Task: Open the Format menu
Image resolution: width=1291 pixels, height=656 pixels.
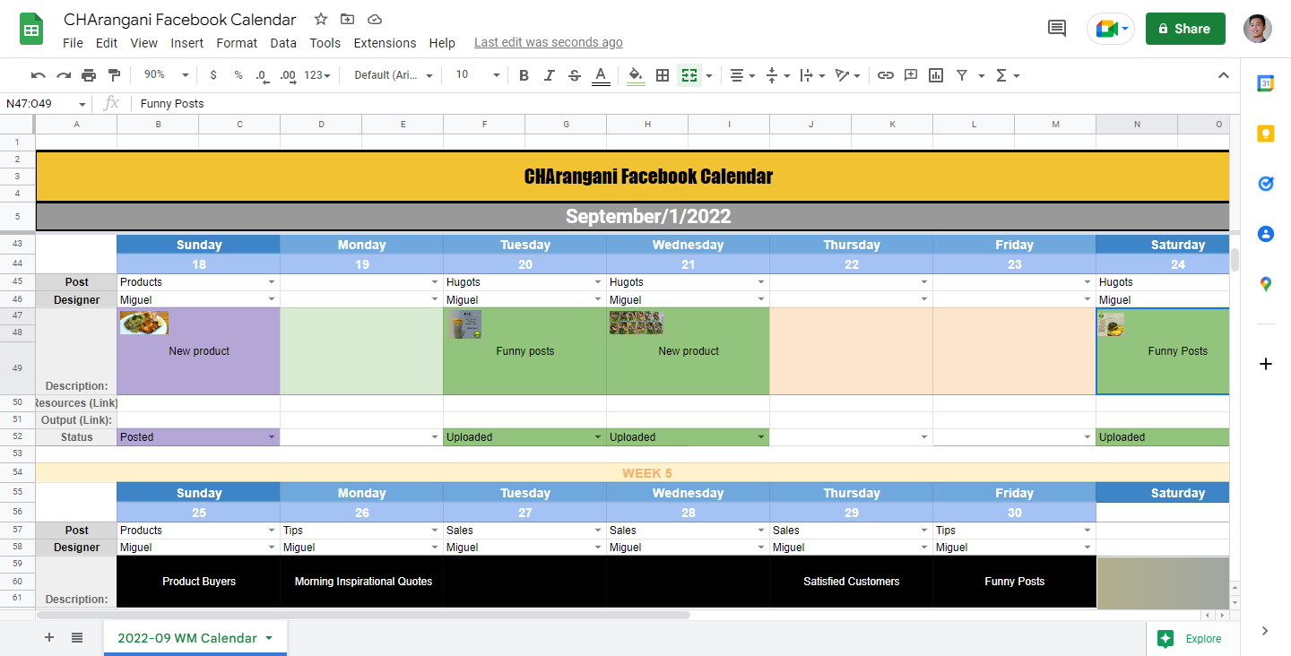Action: pos(237,43)
